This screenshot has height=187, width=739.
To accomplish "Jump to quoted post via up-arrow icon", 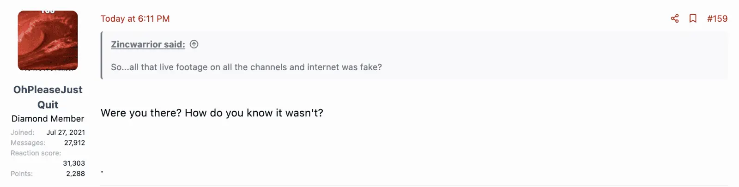I will point(194,44).
